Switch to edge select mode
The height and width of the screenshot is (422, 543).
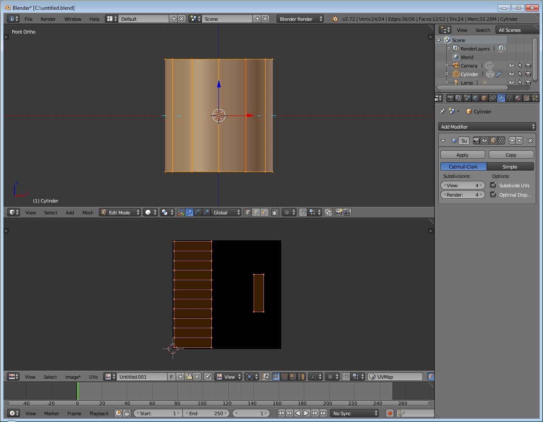click(256, 212)
